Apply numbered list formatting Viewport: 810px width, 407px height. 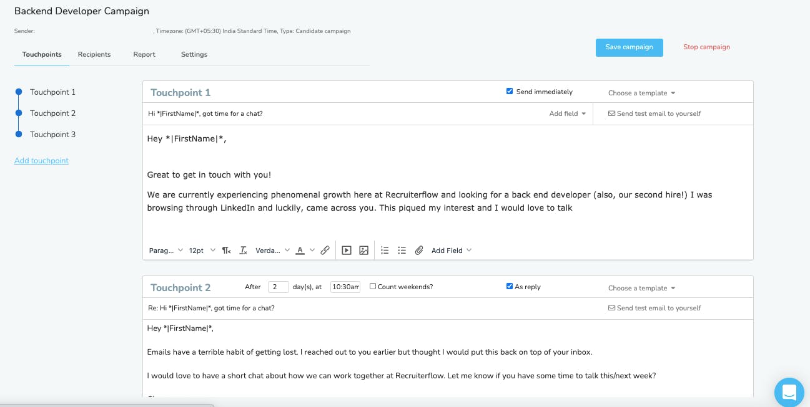coord(385,251)
